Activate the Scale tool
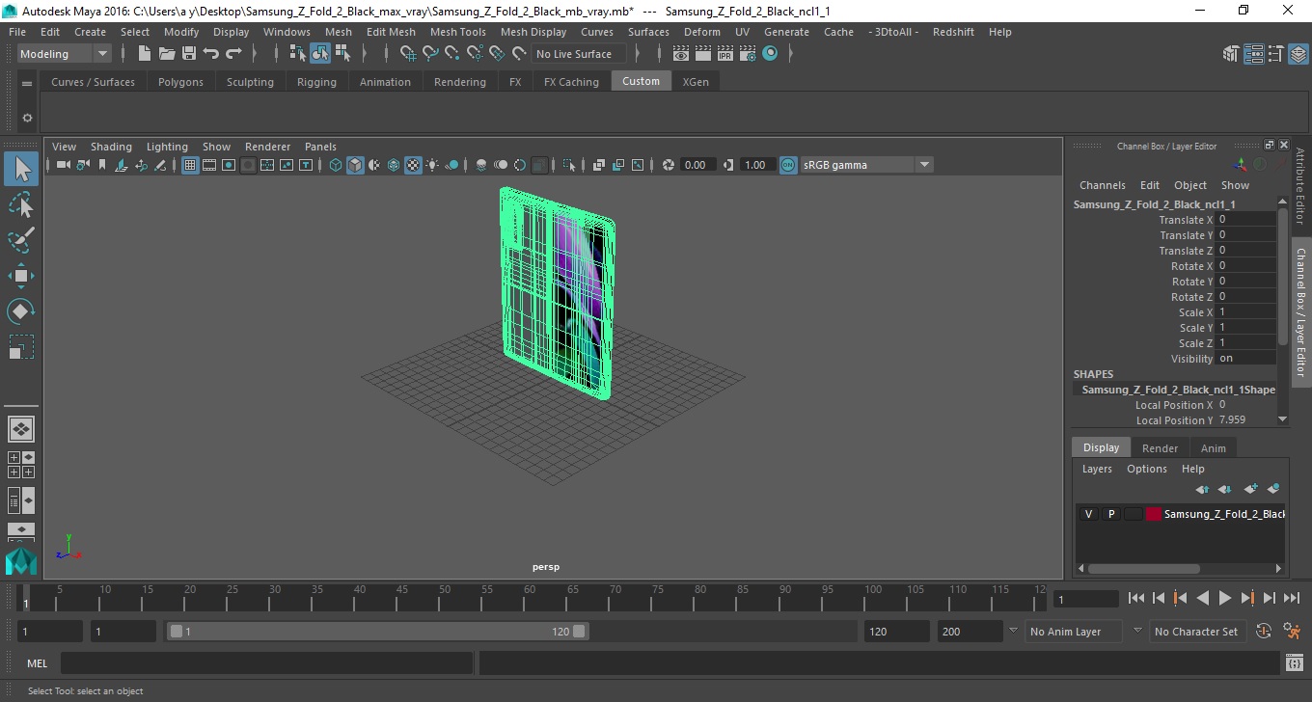1312x702 pixels. coord(21,346)
